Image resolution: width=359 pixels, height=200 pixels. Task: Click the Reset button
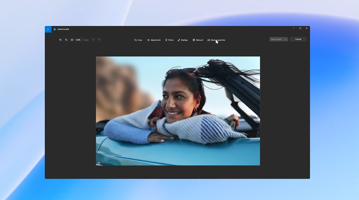click(86, 40)
